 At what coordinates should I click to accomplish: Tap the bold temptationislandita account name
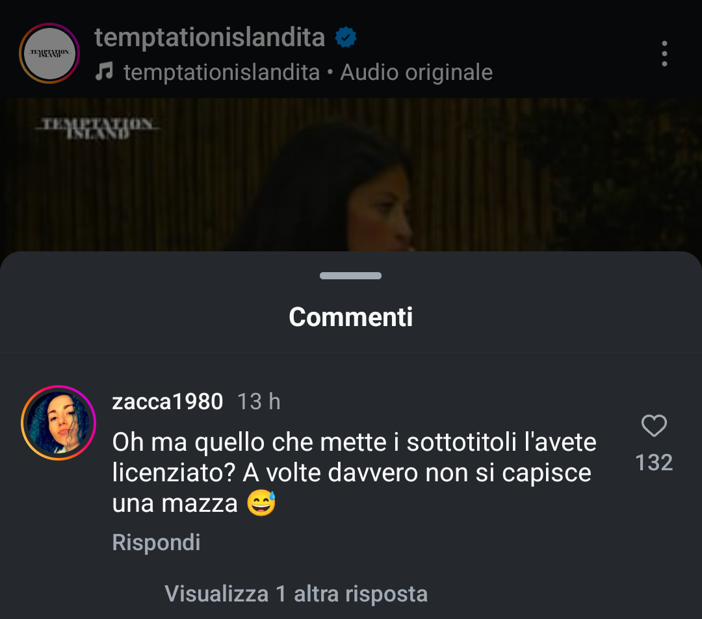click(x=209, y=37)
